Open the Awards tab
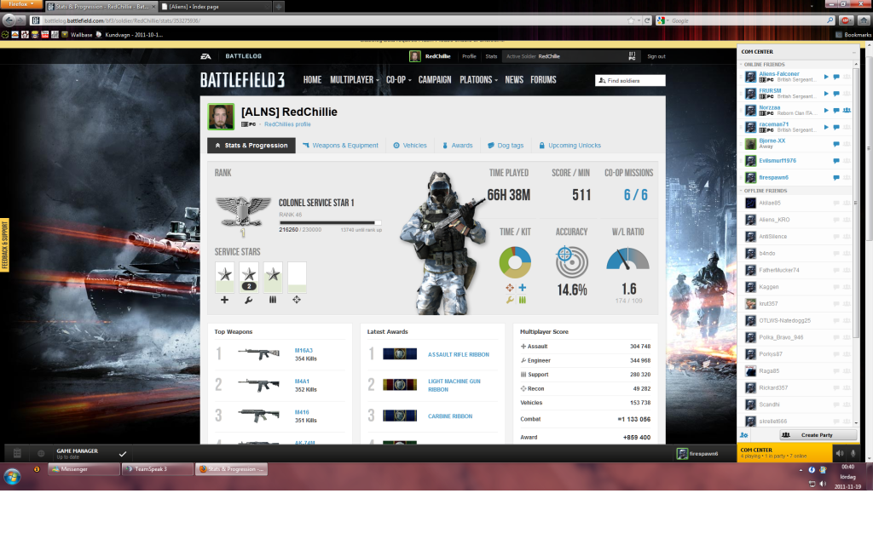The width and height of the screenshot is (873, 545). coord(457,146)
